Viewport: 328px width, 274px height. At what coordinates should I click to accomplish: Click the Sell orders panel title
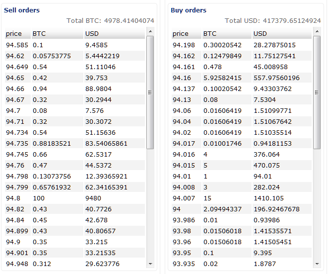(x=22, y=10)
